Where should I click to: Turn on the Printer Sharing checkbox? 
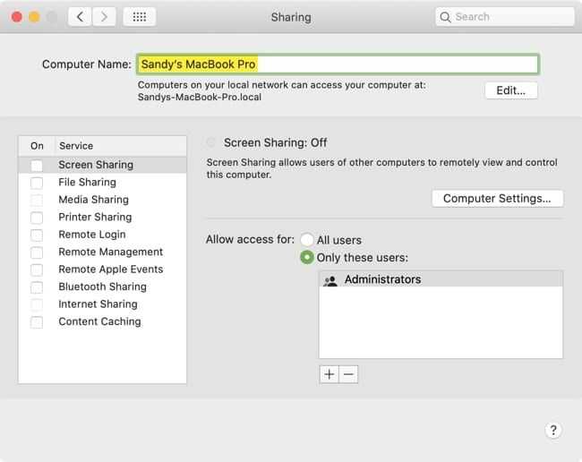click(x=37, y=218)
